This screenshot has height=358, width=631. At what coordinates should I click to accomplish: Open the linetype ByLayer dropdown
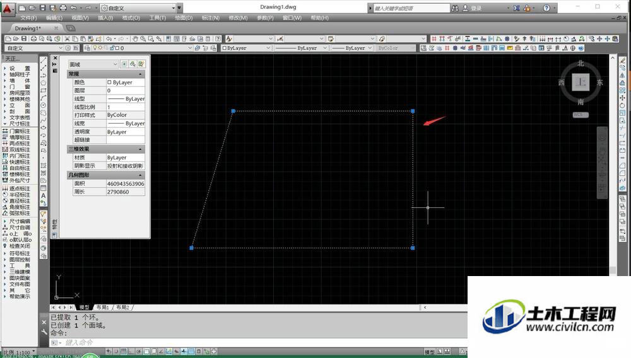coord(302,48)
